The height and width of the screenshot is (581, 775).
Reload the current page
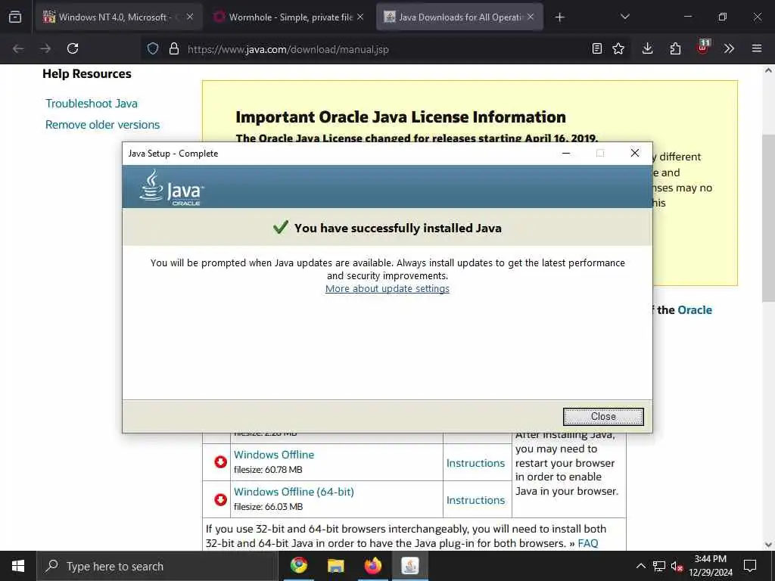pos(73,48)
